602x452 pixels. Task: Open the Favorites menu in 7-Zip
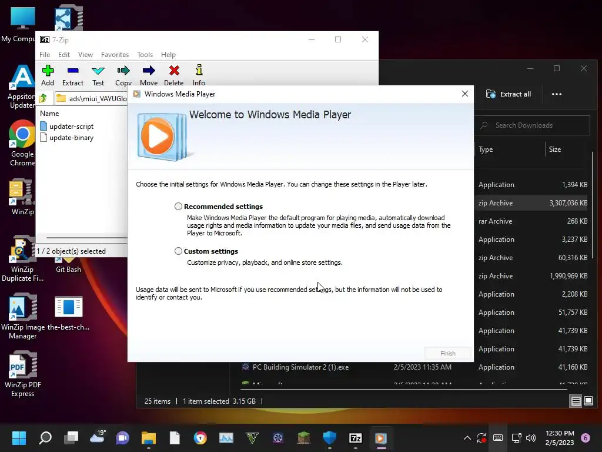click(x=115, y=55)
